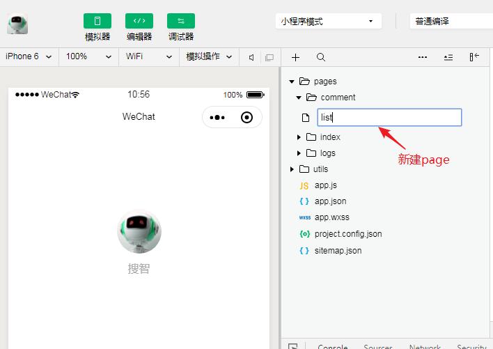Expand the utils folder arrow

pyautogui.click(x=292, y=169)
